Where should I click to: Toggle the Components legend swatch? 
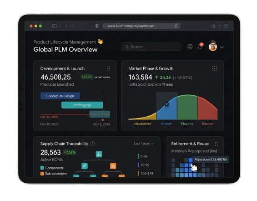[42, 168]
